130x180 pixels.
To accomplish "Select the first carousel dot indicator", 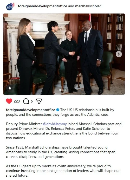I will [60, 90].
